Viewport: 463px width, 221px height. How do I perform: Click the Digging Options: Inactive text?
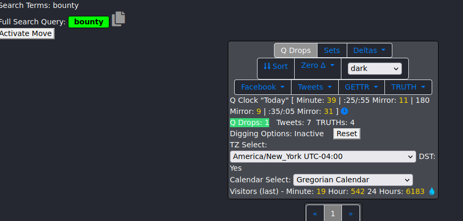tap(277, 134)
